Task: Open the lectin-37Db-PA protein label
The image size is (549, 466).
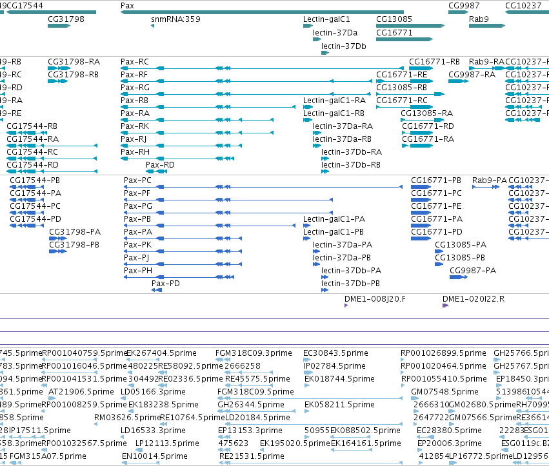Action: tap(351, 271)
